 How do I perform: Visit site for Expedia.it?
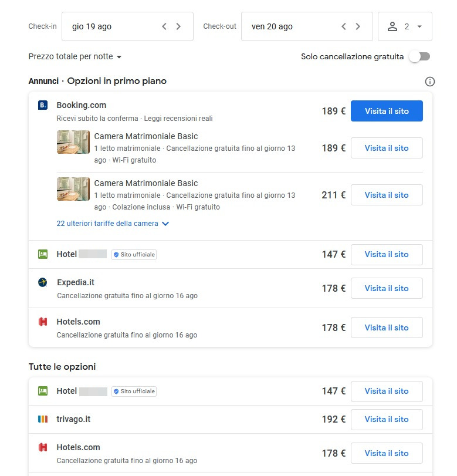pos(387,288)
